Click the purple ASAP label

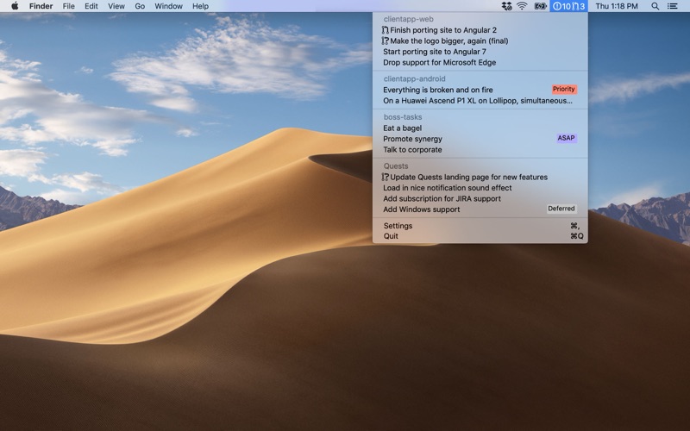(x=566, y=138)
